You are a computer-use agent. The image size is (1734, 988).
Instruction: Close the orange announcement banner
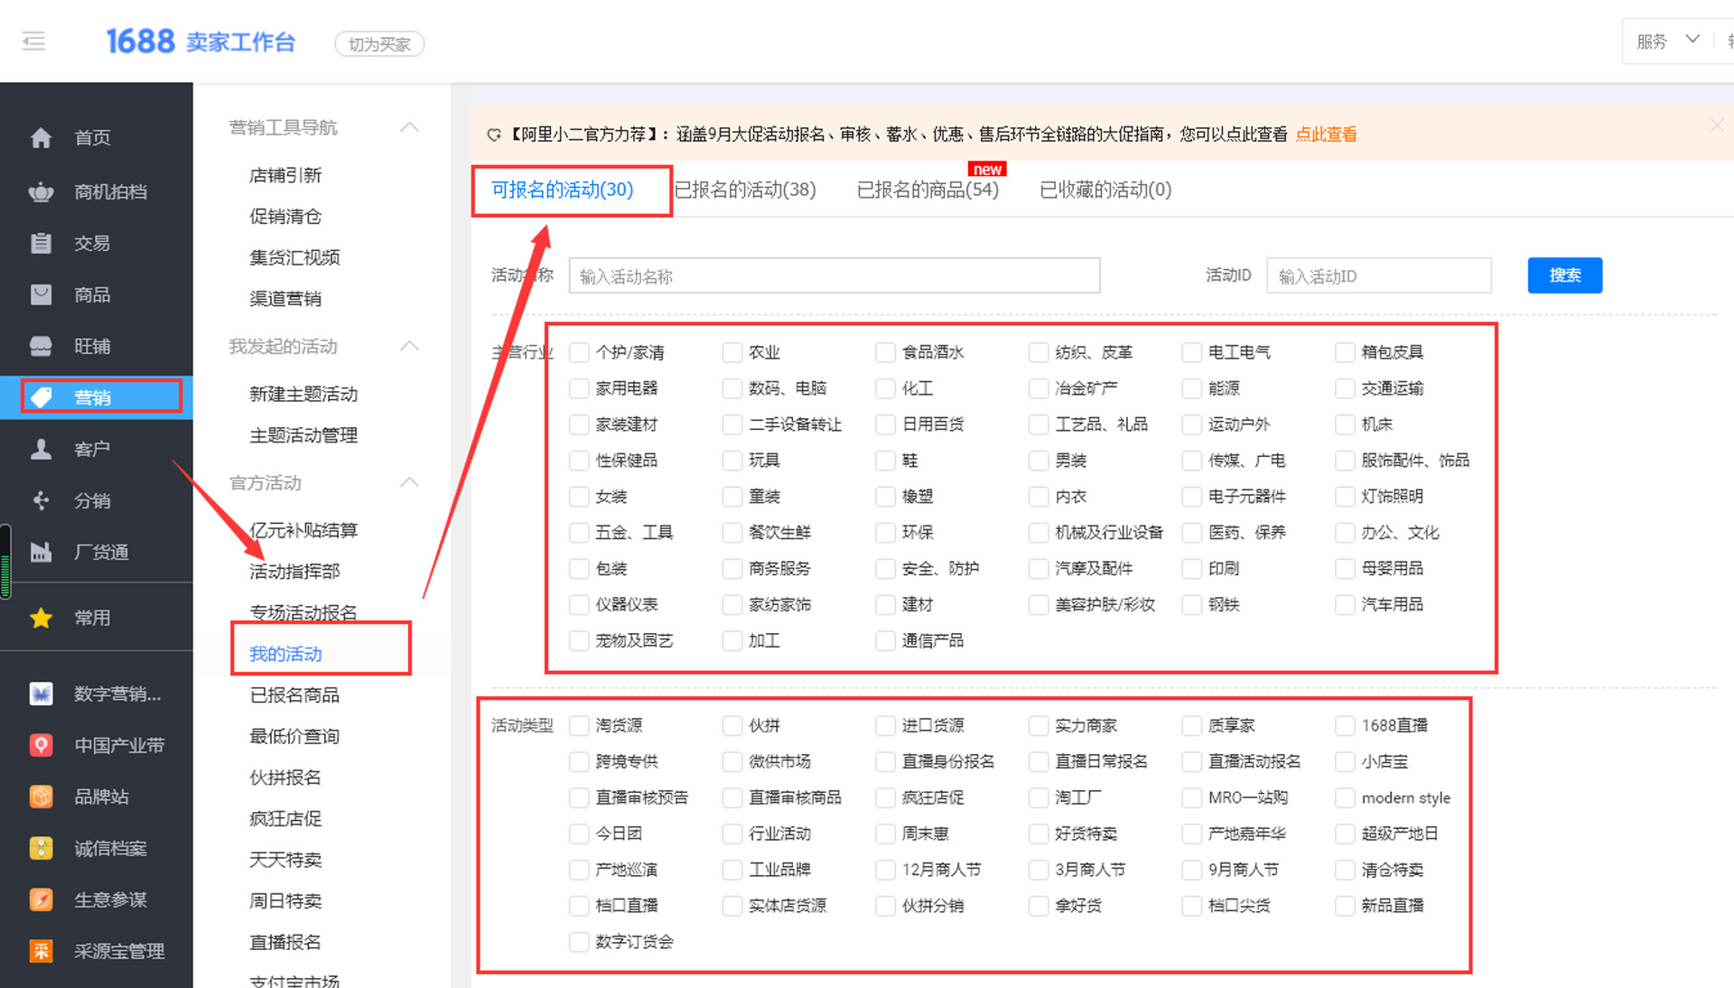point(1716,126)
